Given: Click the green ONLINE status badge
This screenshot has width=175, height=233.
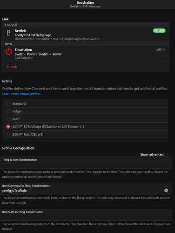Looking at the screenshot, I should click(x=159, y=31).
